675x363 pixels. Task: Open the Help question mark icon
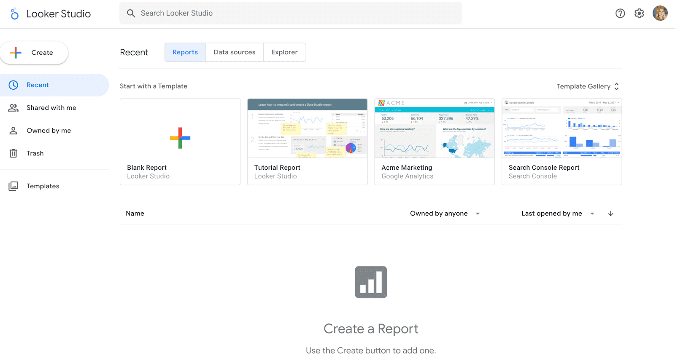pos(620,13)
